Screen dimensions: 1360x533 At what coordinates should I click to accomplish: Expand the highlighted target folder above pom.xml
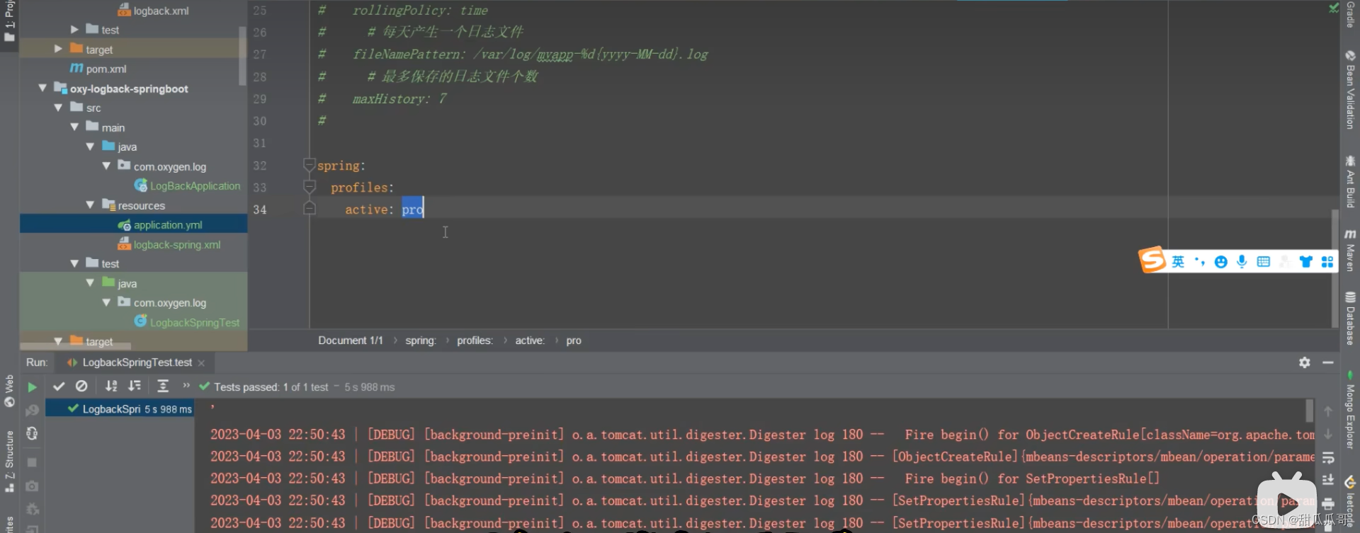pyautogui.click(x=58, y=49)
